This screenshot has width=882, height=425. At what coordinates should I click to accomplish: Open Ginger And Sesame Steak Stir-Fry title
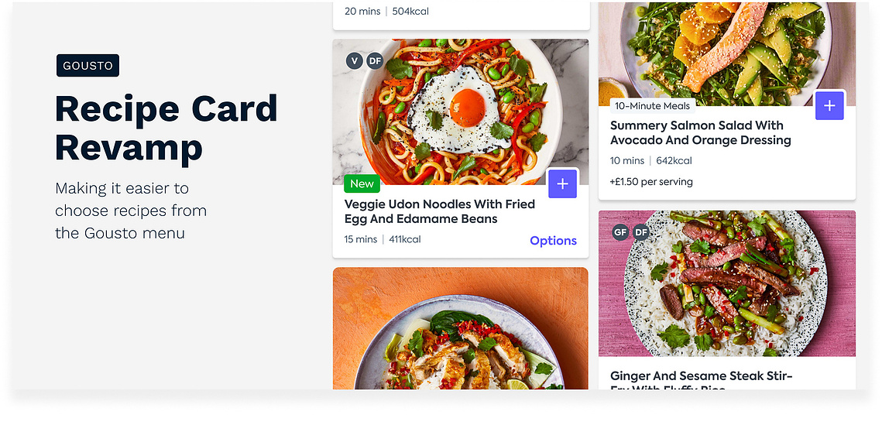[702, 381]
